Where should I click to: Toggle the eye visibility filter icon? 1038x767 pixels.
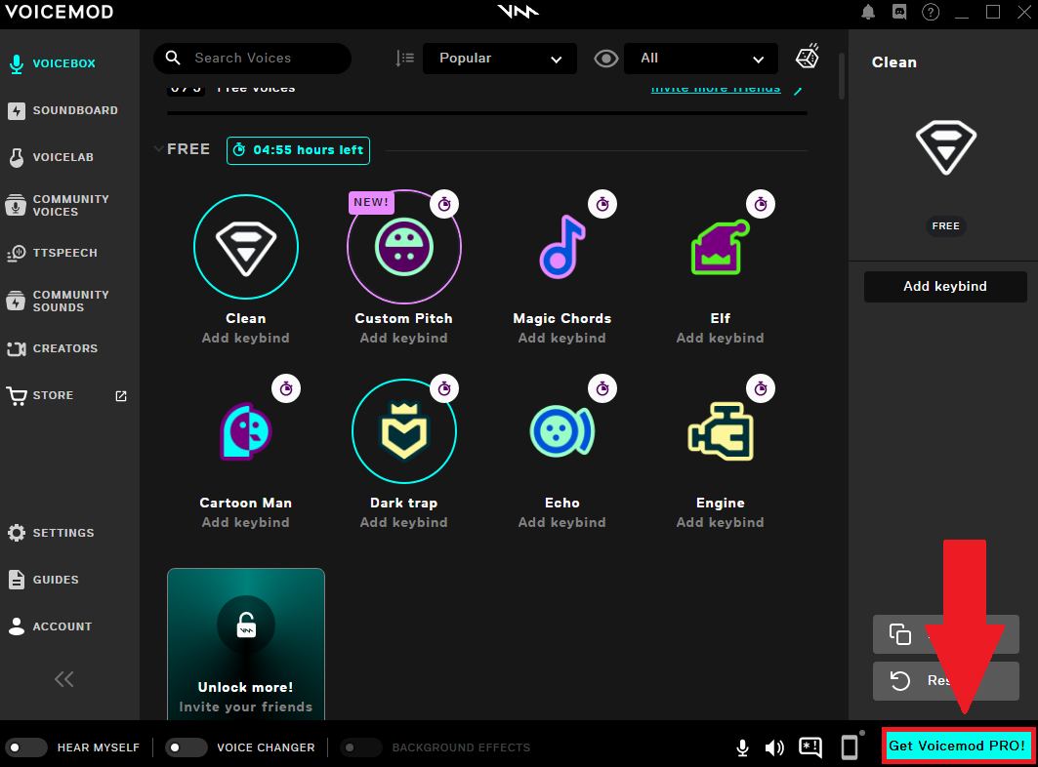(605, 59)
